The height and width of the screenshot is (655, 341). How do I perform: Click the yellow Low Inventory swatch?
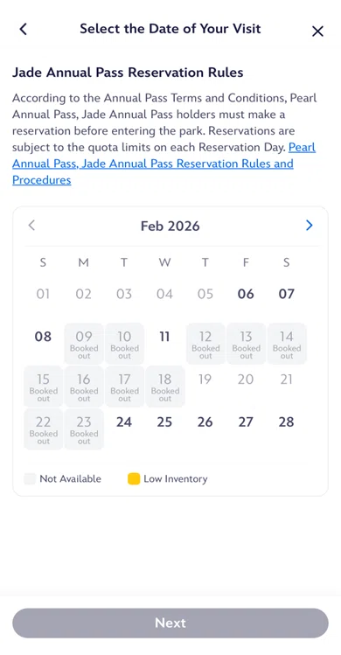click(134, 478)
